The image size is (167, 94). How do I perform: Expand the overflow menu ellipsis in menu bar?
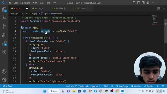55,3
